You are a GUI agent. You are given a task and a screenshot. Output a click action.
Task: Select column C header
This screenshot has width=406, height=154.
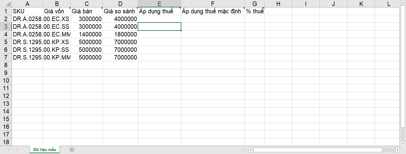(x=86, y=4)
